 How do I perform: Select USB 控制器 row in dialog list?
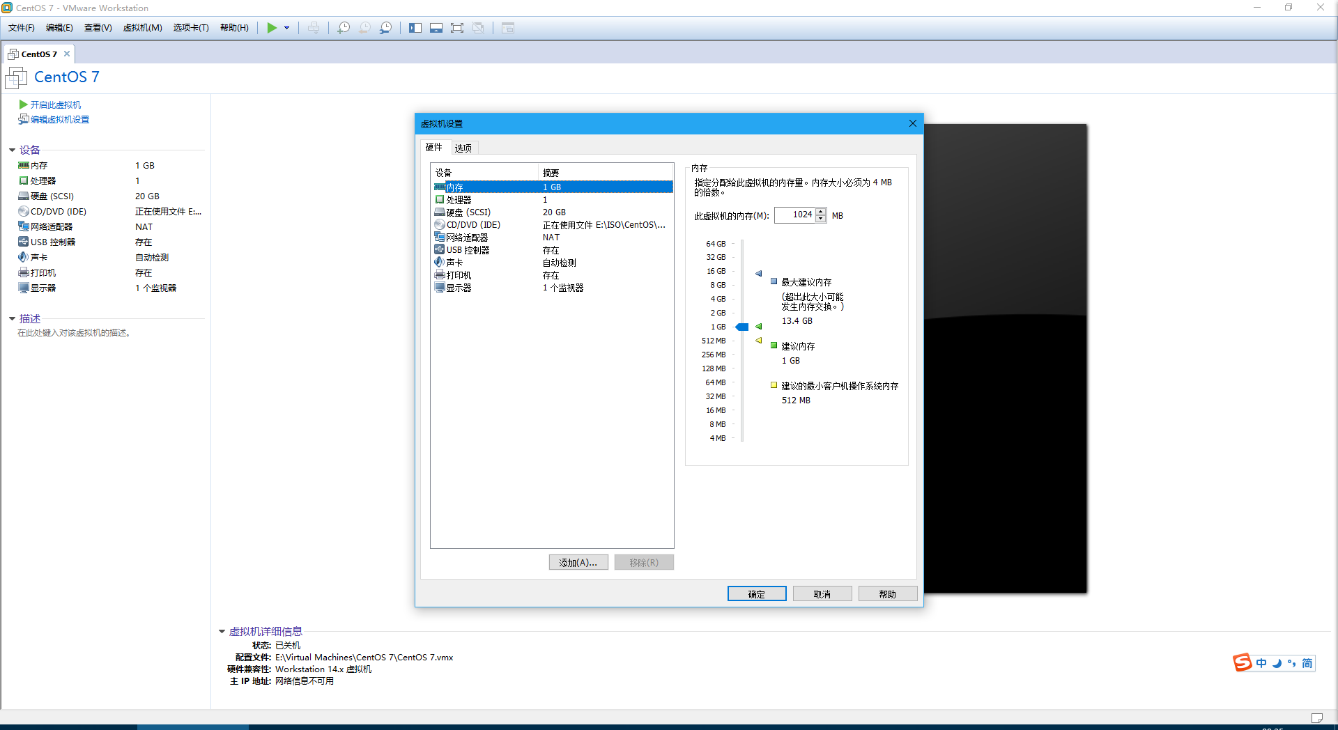click(x=553, y=249)
